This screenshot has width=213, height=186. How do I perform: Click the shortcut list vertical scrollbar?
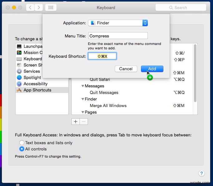[x=195, y=73]
